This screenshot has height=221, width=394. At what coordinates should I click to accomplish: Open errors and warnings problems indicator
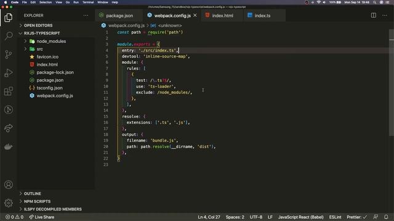click(14, 217)
